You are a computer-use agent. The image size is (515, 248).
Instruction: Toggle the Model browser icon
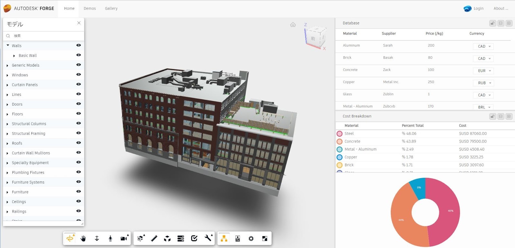point(224,238)
